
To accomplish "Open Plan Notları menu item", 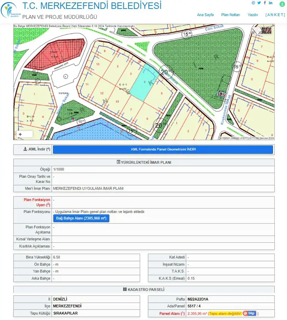I will coord(231,15).
